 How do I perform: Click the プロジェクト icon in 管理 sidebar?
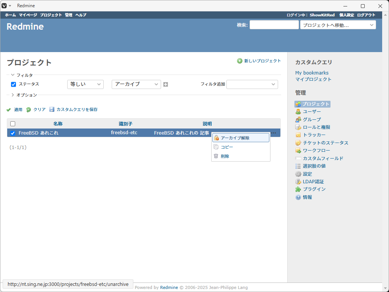[x=298, y=104]
